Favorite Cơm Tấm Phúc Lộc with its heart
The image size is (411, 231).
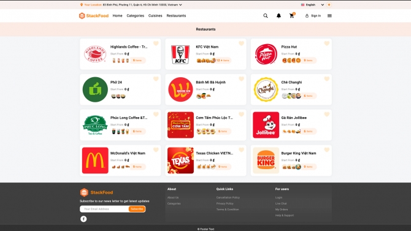(x=242, y=114)
